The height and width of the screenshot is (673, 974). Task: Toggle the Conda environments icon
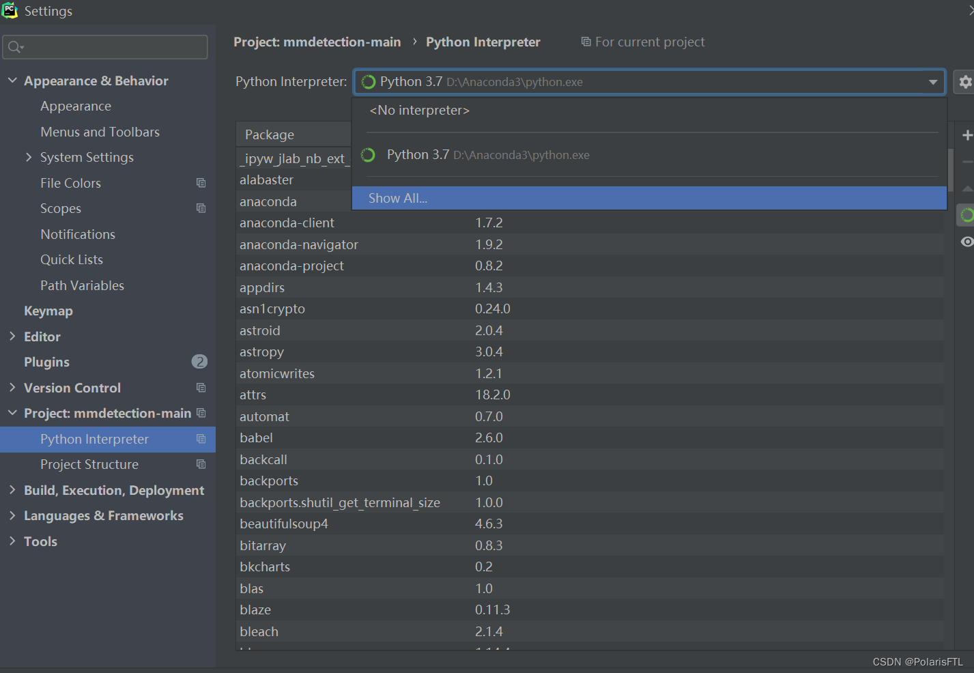967,216
